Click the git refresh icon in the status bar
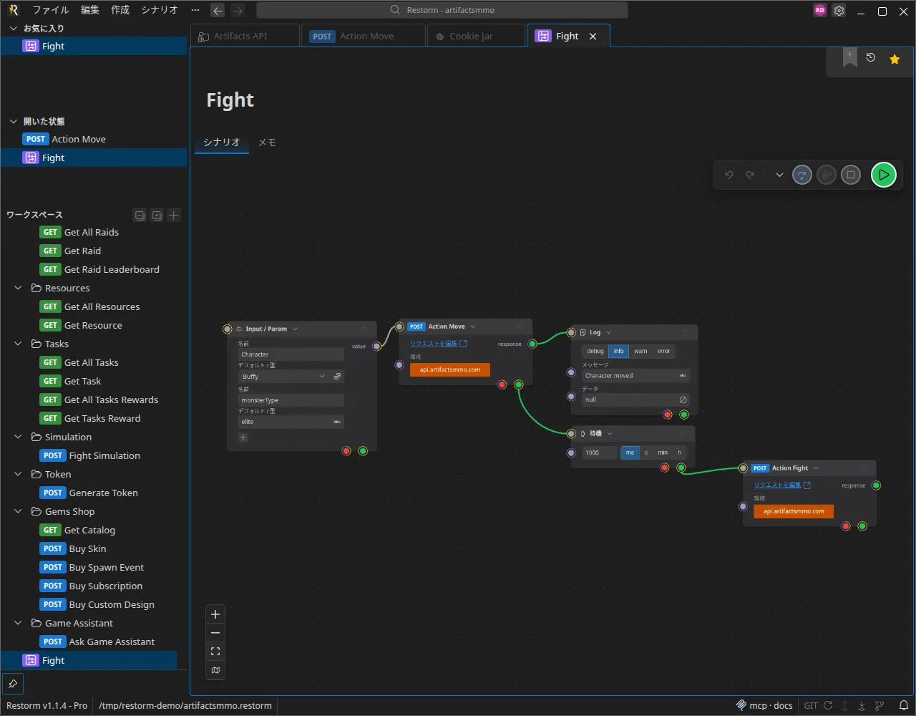916x716 pixels. pos(828,705)
